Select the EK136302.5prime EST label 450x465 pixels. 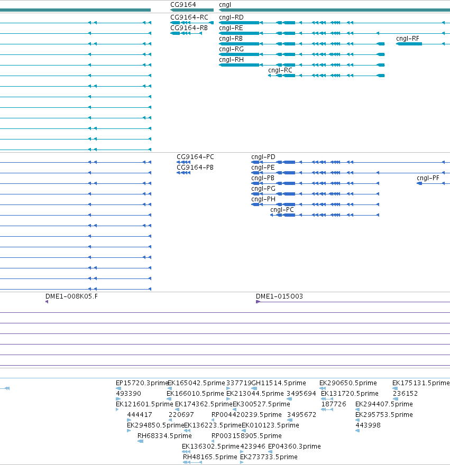point(210,447)
